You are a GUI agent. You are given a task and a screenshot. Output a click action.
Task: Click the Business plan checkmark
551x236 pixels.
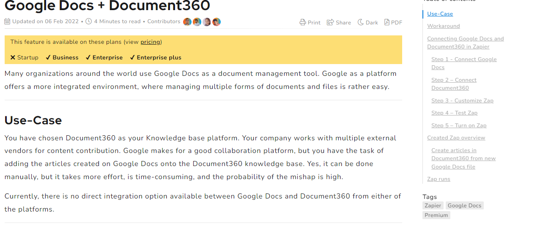pyautogui.click(x=48, y=57)
